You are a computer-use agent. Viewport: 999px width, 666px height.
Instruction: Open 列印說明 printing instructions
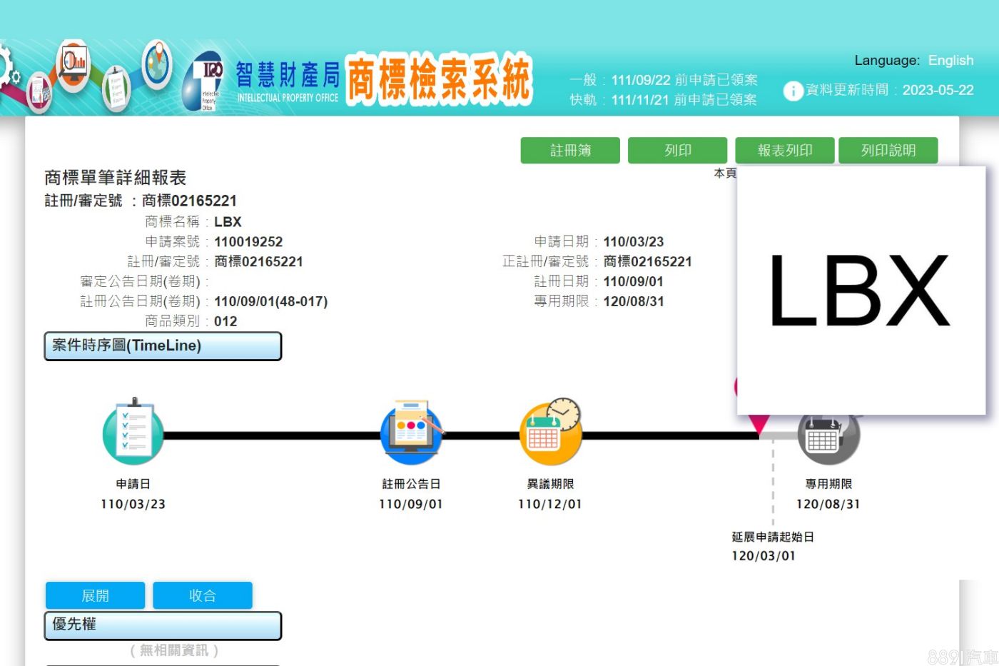click(x=888, y=151)
